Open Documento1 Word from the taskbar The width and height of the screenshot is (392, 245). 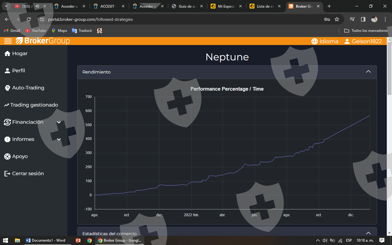pos(45,240)
